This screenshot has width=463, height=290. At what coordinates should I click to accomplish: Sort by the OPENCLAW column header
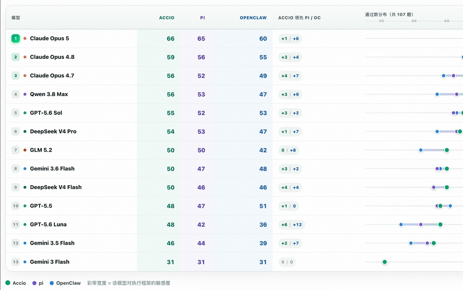click(x=253, y=18)
